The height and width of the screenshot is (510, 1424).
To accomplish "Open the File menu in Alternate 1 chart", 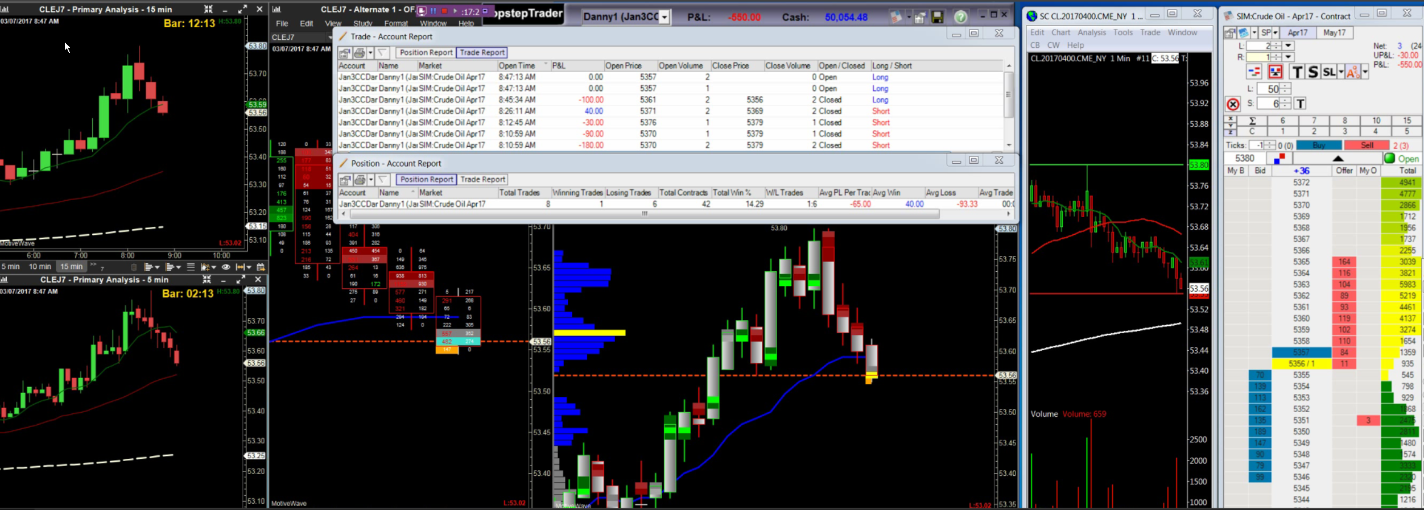I will (282, 23).
